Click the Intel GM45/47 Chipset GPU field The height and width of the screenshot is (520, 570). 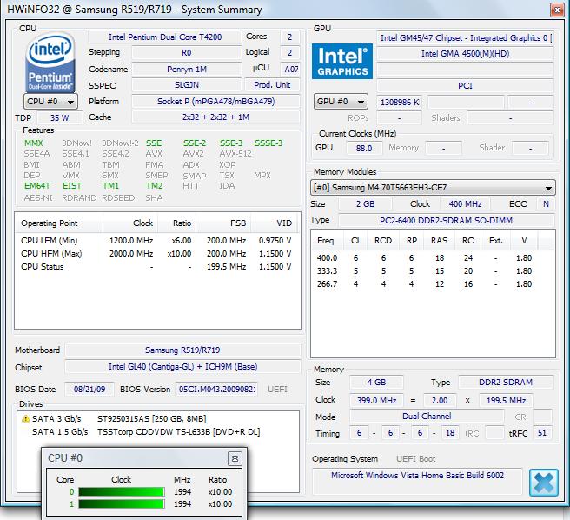(465, 38)
